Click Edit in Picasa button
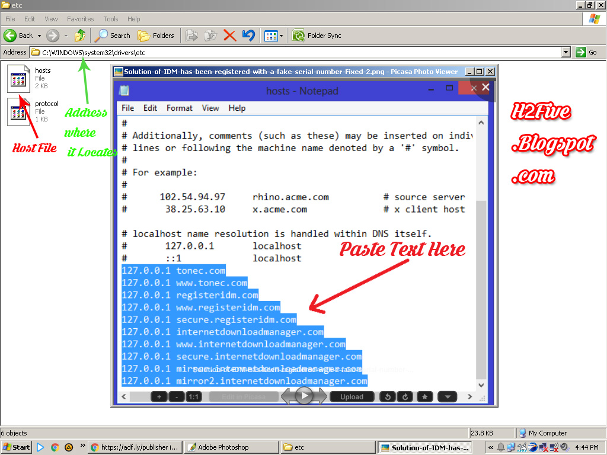Viewport: 607px width, 455px height. pos(244,396)
